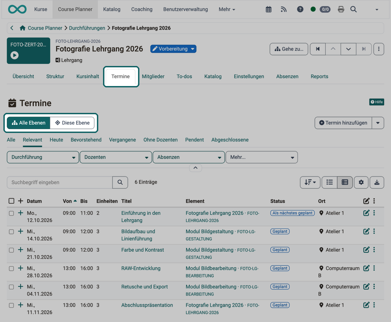The width and height of the screenshot is (391, 322).
Task: Run the search with magnifier button
Action: [x=120, y=182]
